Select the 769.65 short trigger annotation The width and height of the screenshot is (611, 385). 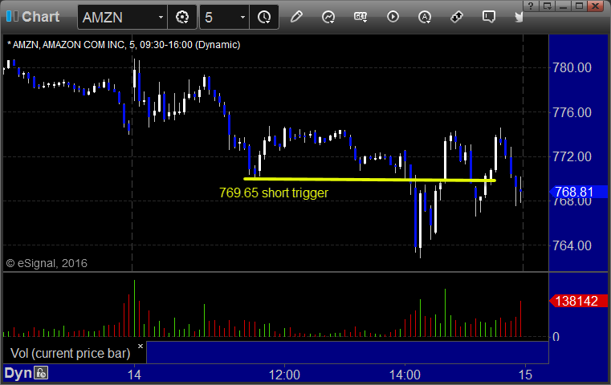point(274,192)
